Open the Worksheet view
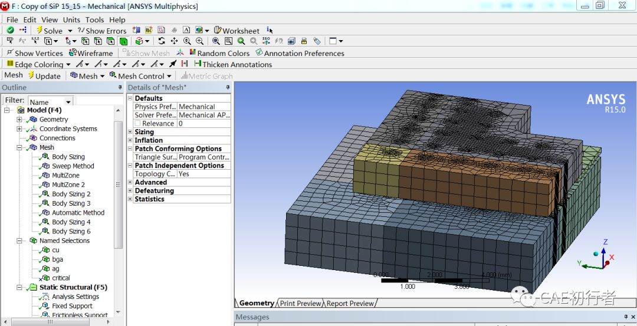This screenshot has width=637, height=326. (x=237, y=31)
